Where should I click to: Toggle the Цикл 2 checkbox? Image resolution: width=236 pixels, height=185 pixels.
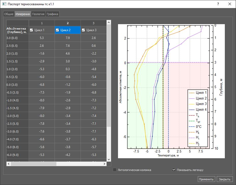[57, 30]
